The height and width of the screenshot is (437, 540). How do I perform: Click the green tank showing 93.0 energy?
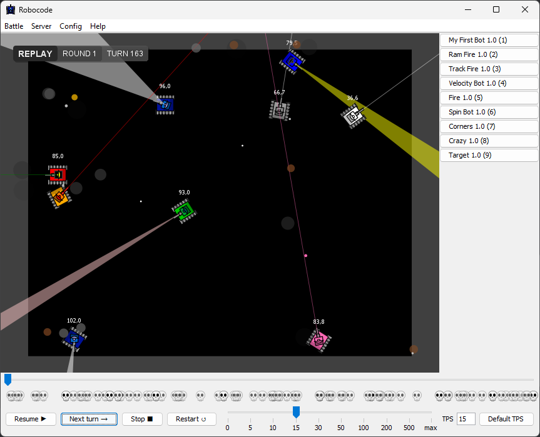coord(185,211)
